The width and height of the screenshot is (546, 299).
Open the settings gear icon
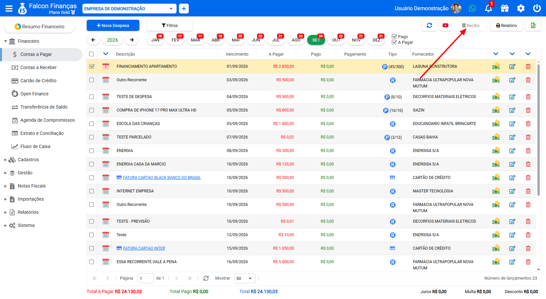pos(521,8)
